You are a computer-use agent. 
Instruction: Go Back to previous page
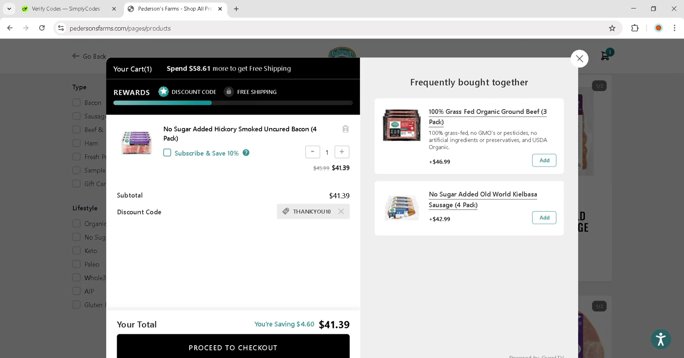(x=89, y=56)
